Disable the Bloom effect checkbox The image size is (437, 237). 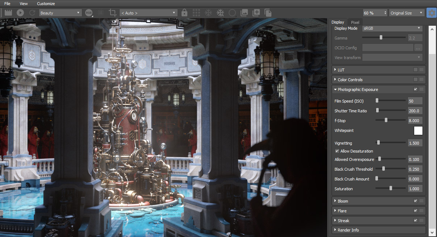[x=416, y=201]
